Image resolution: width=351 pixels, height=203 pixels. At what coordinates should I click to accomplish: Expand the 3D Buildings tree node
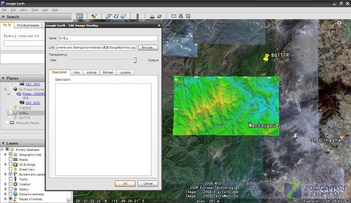pyautogui.click(x=5, y=164)
